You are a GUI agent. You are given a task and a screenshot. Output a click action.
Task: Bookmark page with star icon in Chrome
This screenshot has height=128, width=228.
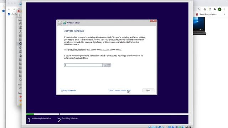(199, 9)
